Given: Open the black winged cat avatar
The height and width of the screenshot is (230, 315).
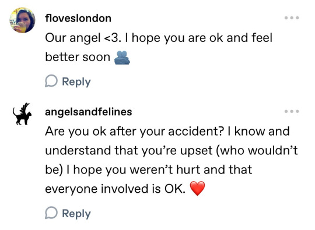Looking at the screenshot, I should [22, 114].
